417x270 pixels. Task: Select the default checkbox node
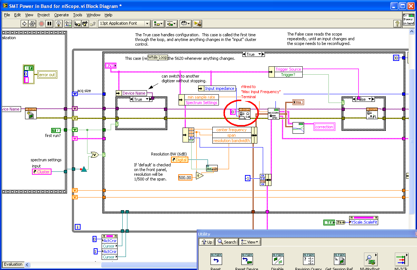click(212, 168)
